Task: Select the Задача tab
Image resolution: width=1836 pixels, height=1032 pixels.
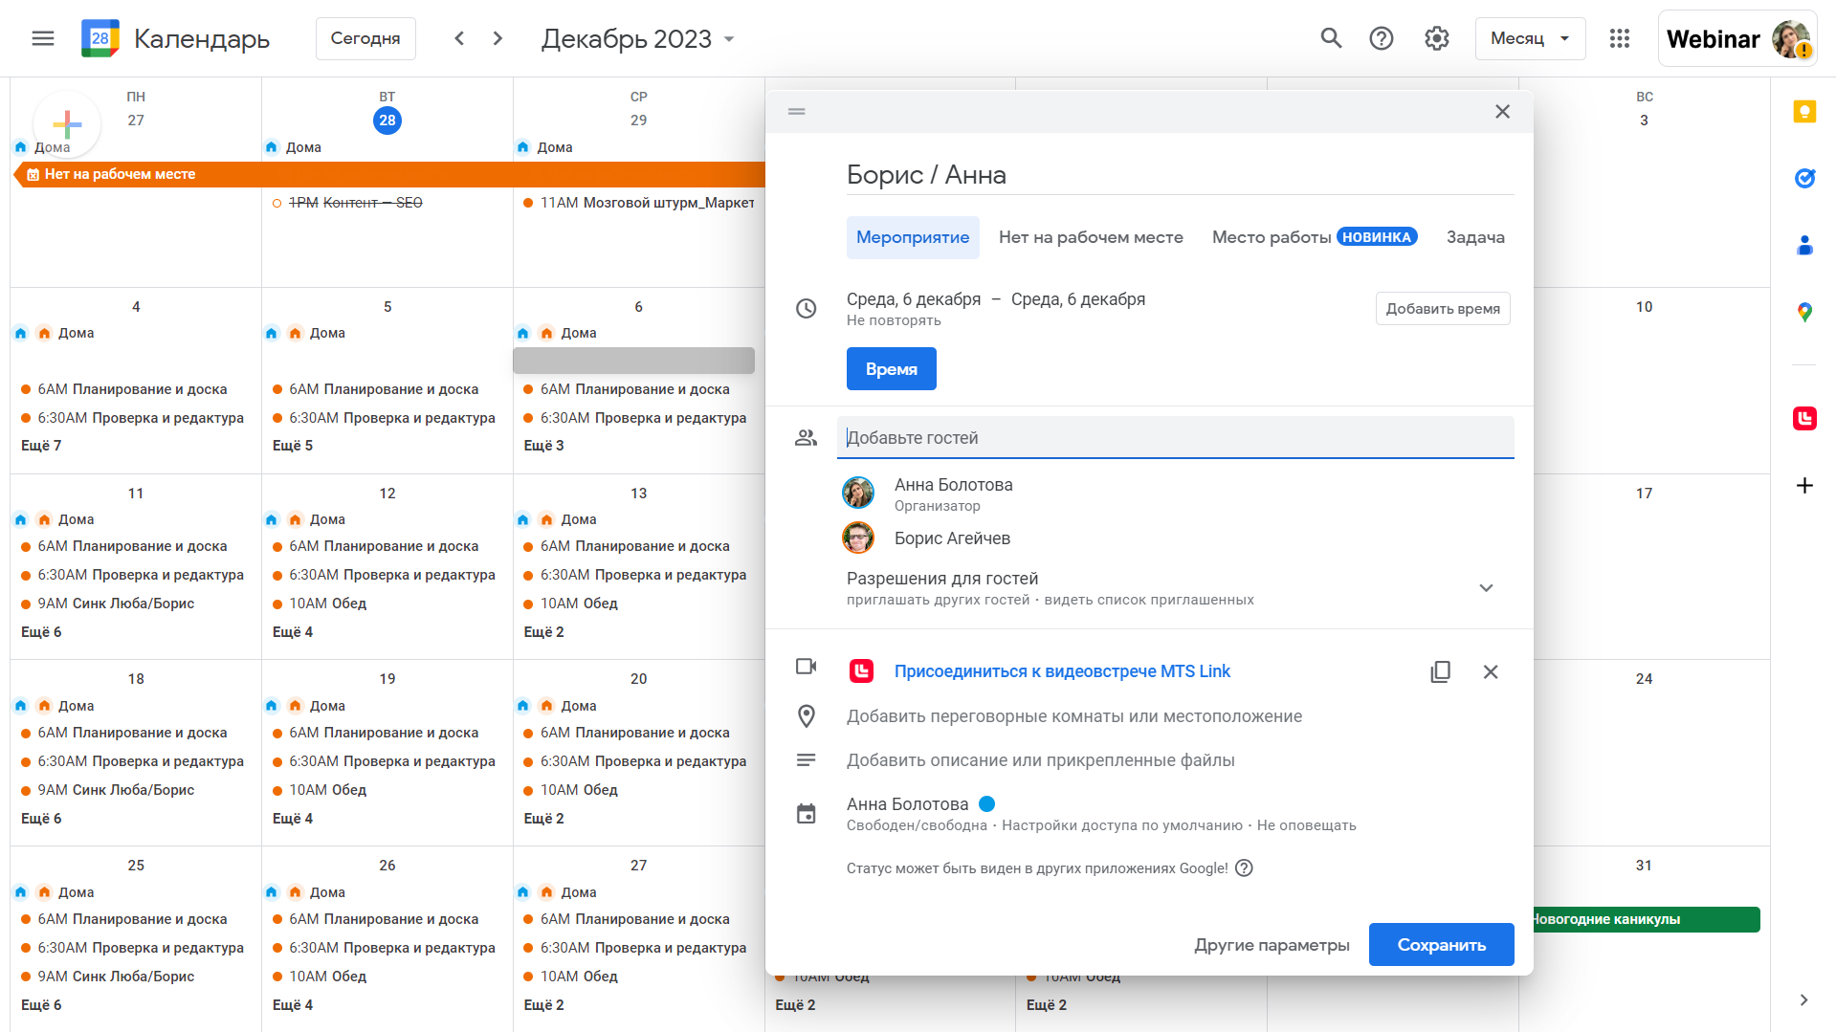Action: (1475, 237)
